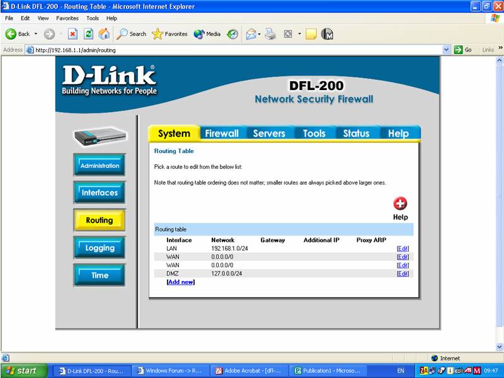Edit the second WAN 0.0.0.0/0 route
This screenshot has height=378, width=504.
click(x=403, y=265)
